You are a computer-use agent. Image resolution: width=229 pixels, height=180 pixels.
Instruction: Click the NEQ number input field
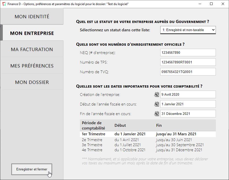coord(188,53)
